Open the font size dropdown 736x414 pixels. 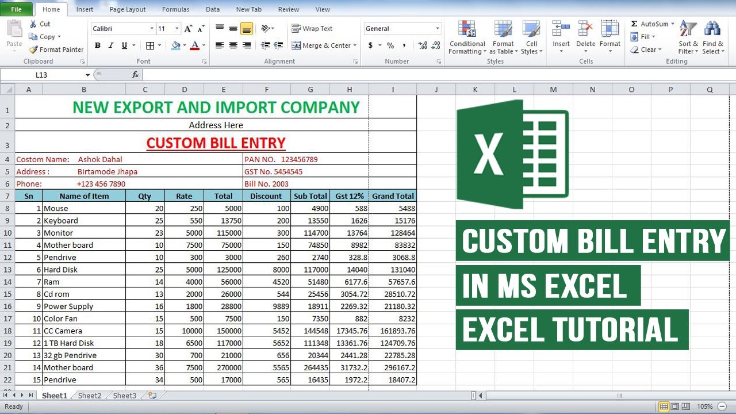177,28
